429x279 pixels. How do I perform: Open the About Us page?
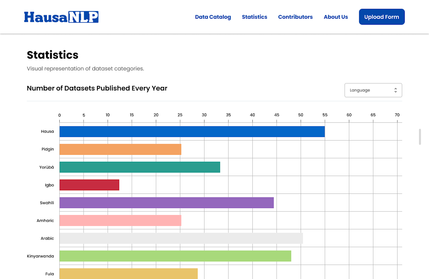coord(336,17)
